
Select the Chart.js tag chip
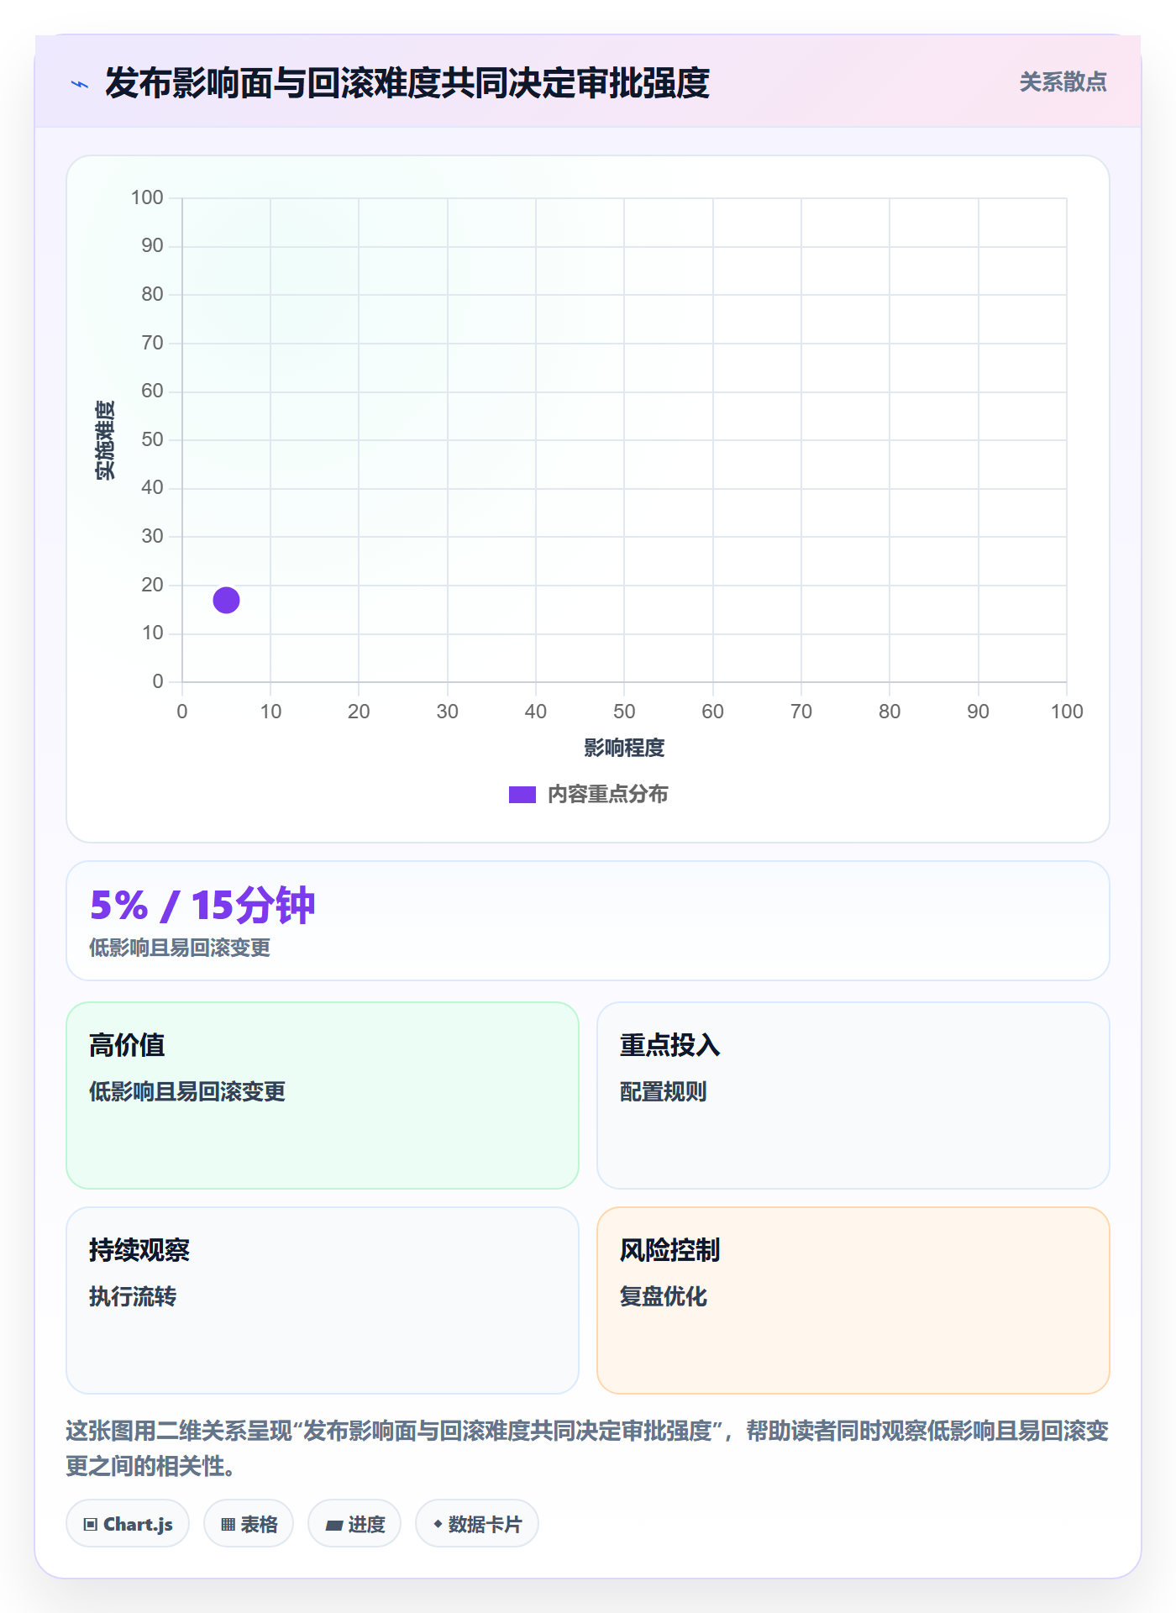pyautogui.click(x=128, y=1523)
